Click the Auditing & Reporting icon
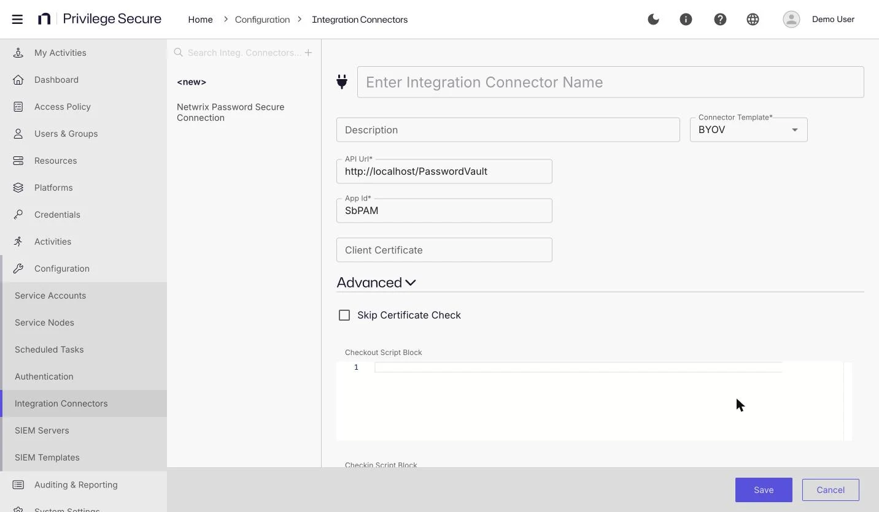Screen dimensions: 879x512 18,484
